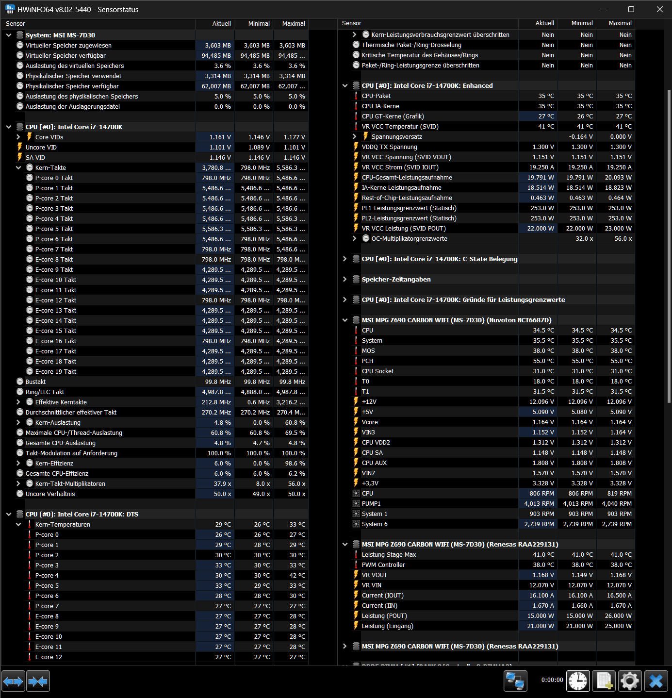Collapse the Kern-Takte tree node
672x698 pixels.
click(18, 167)
